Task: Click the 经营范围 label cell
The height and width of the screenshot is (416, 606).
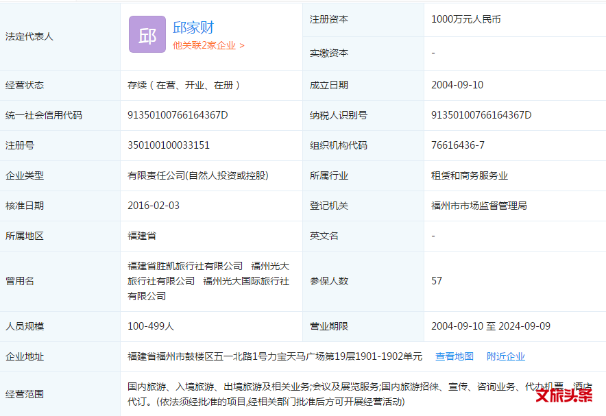Action: pos(60,394)
